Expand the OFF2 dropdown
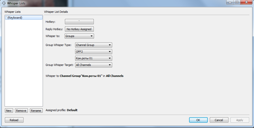 point(94,52)
